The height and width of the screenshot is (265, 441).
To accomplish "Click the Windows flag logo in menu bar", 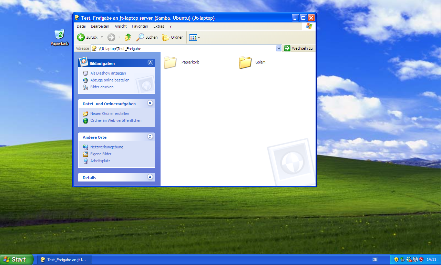I will click(x=309, y=26).
